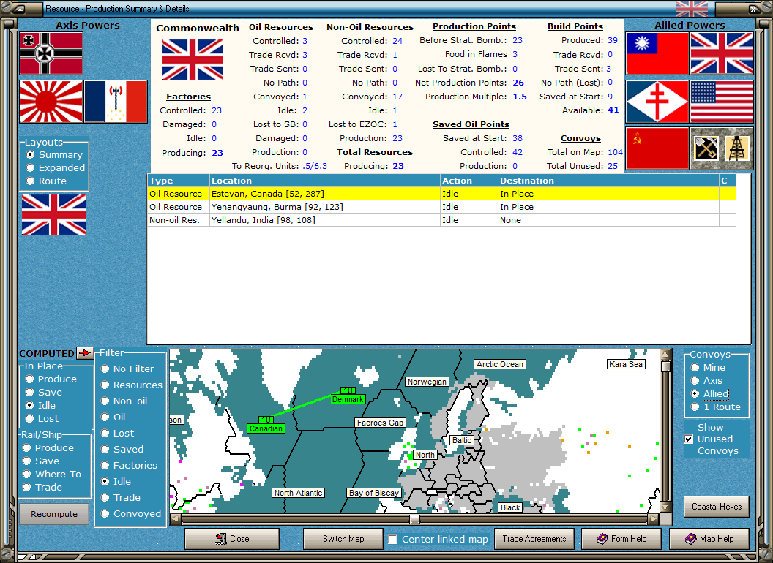773x563 pixels.
Task: Select the Japanese rising sun flag
Action: (x=51, y=102)
